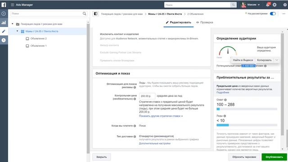Open the three-dots more options menu
Image resolution: width=288 pixels, height=162 pixels.
coord(284,14)
